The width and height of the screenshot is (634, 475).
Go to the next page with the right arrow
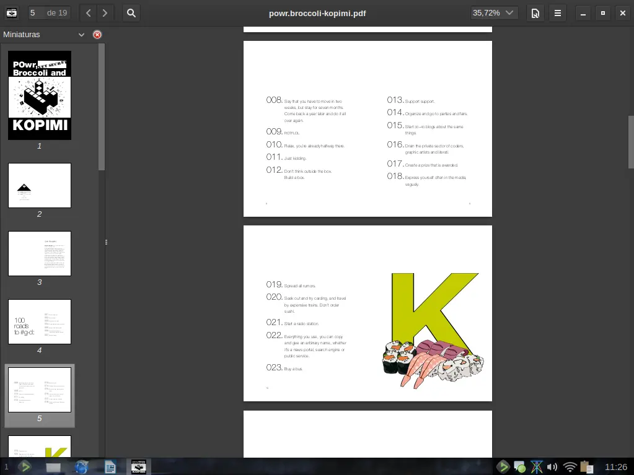105,13
